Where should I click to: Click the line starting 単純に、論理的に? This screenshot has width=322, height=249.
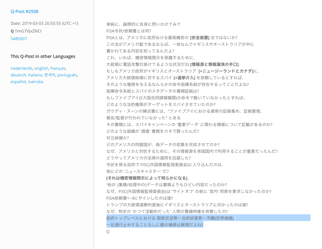point(143,24)
